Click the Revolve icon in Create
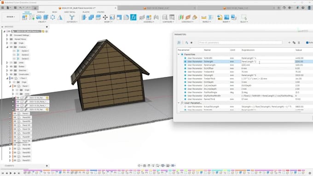The image size is (313, 176). pyautogui.click(x=39, y=17)
